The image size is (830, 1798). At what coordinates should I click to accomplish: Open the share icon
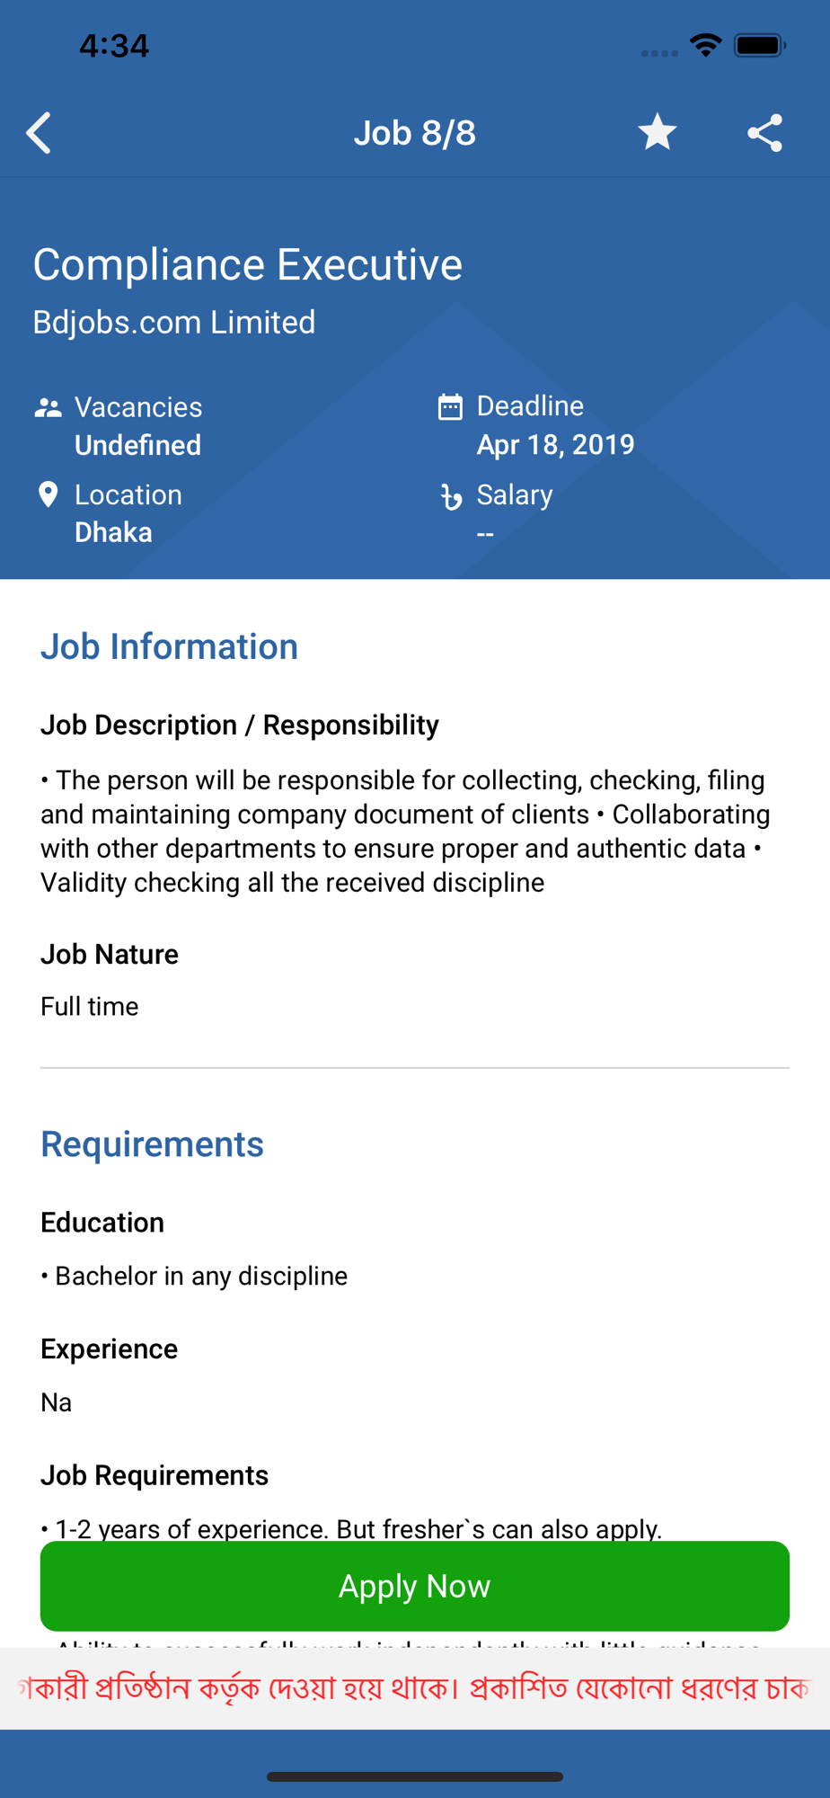765,133
